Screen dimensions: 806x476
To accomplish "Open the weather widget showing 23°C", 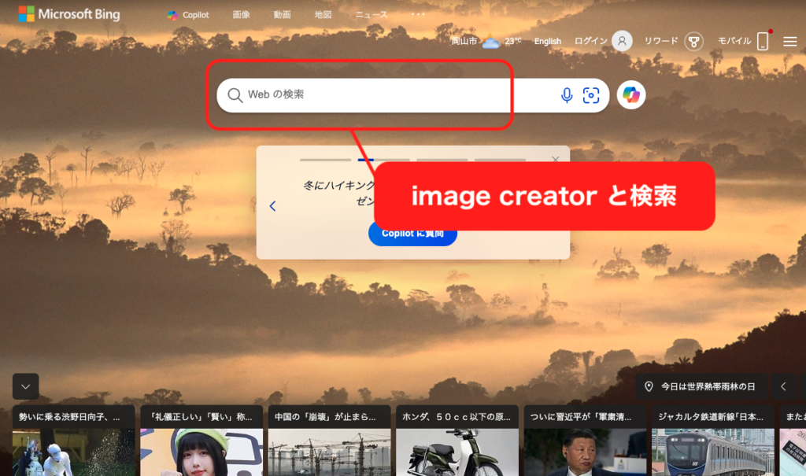I will 491,42.
